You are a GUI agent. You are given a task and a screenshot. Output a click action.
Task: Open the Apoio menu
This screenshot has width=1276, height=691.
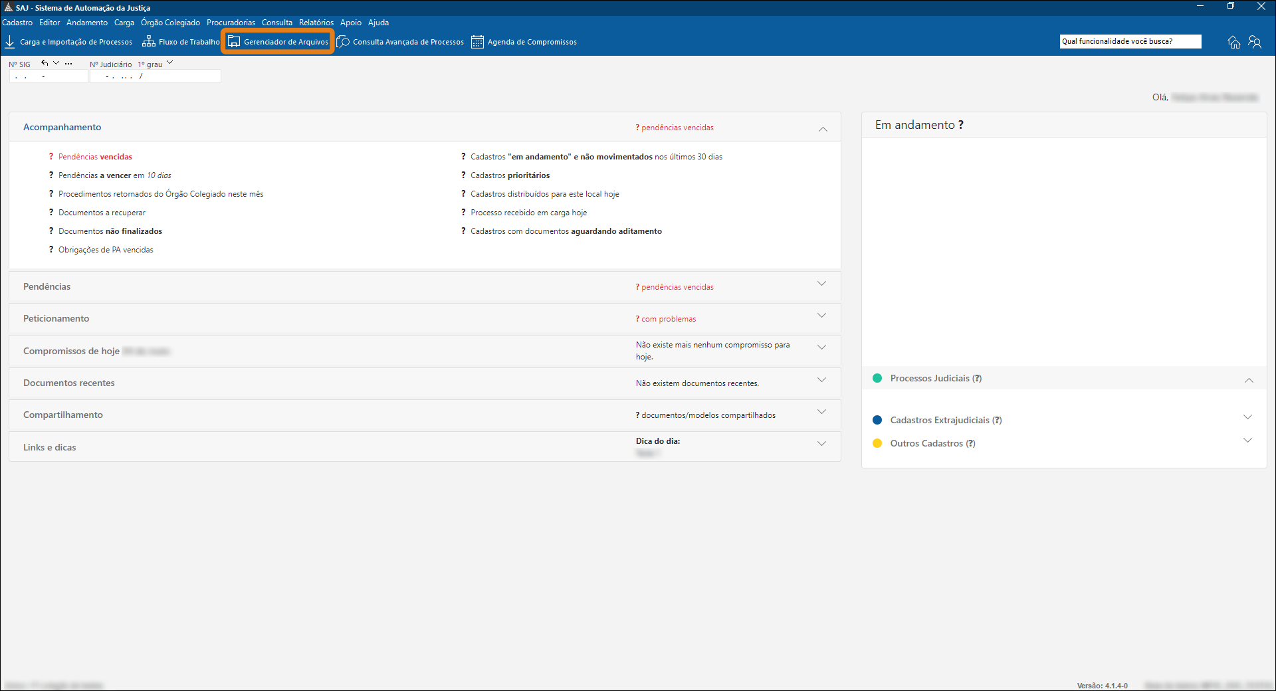(351, 23)
